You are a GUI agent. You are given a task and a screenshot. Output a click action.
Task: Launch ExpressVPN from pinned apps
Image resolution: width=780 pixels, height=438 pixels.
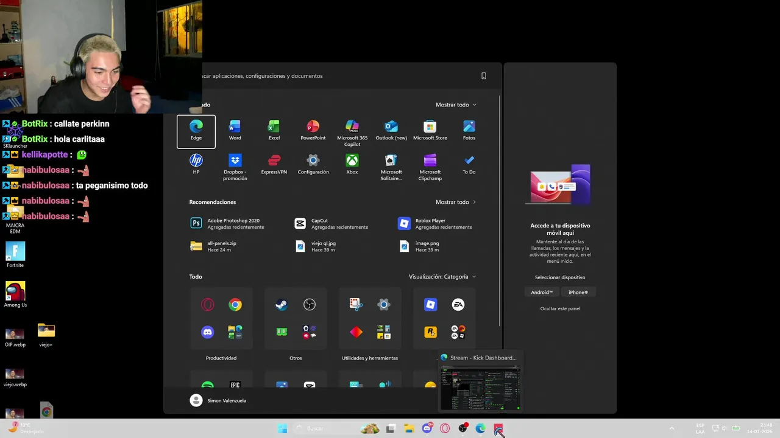[274, 165]
